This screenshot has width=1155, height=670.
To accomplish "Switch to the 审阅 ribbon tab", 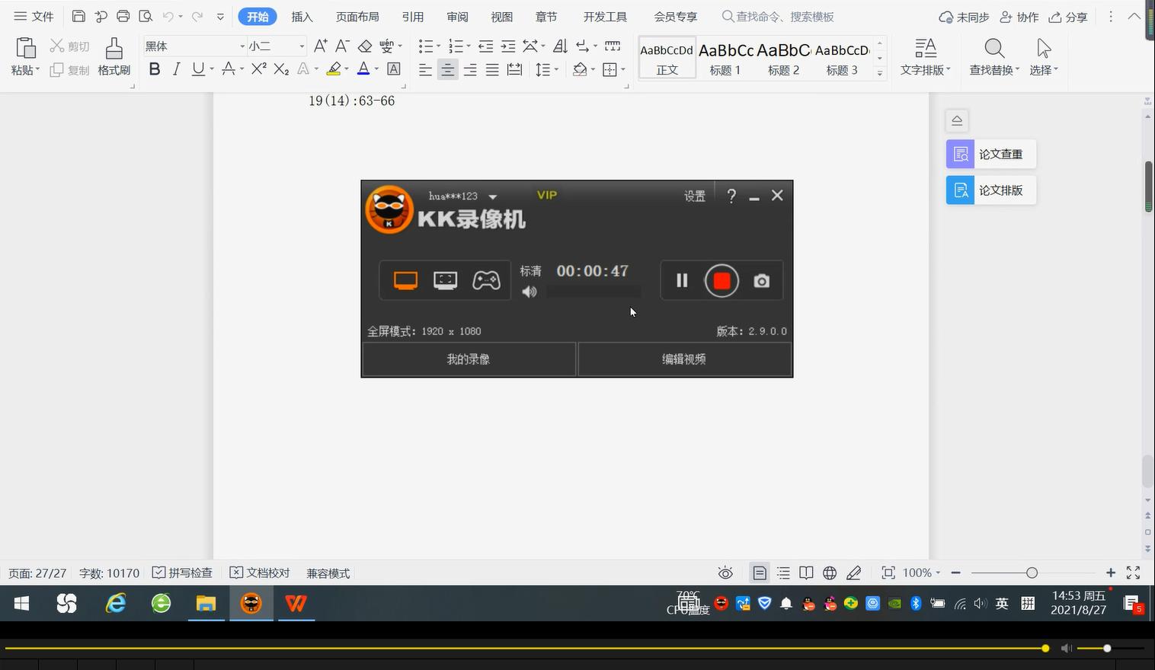I will [x=456, y=16].
